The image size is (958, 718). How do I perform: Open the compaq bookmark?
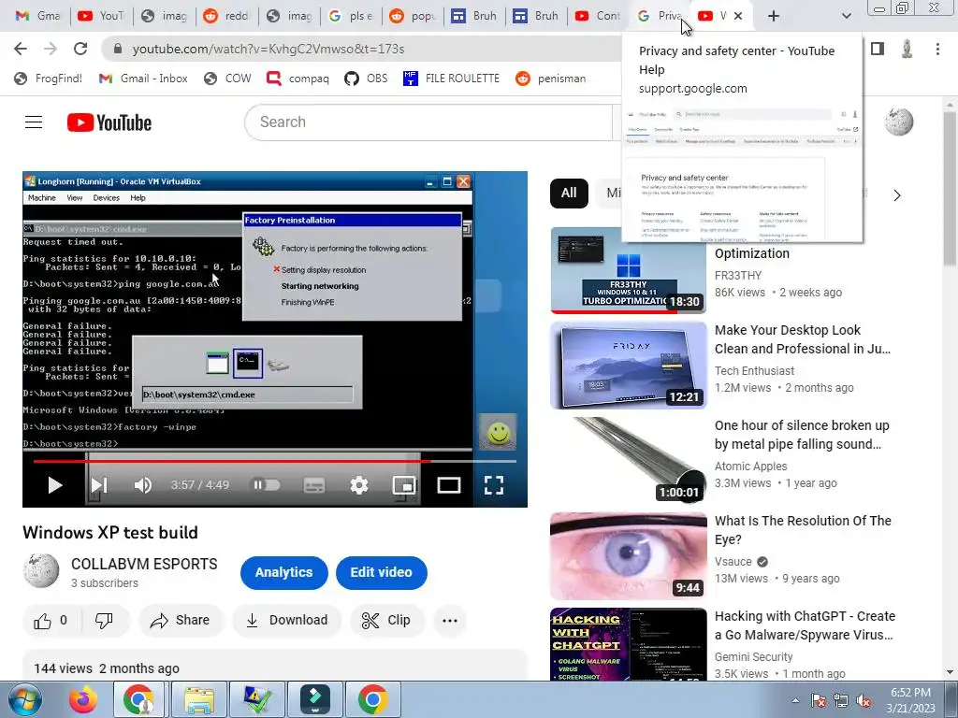(x=298, y=79)
